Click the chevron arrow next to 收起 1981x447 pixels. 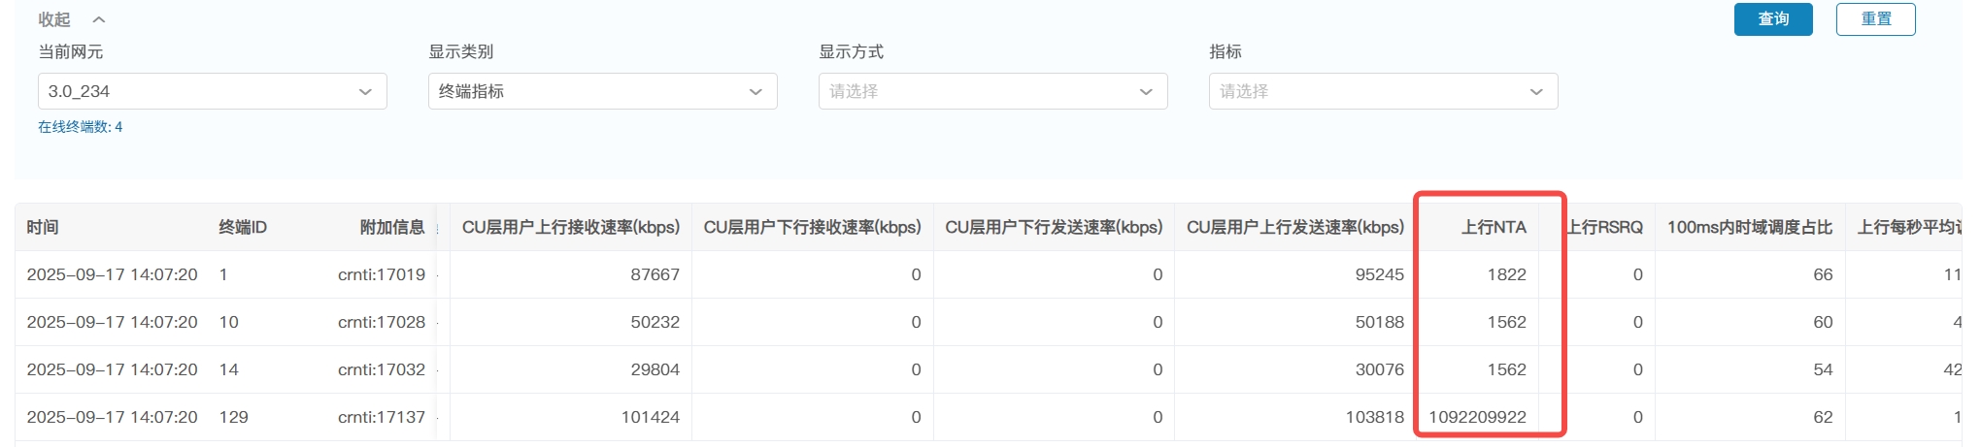pyautogui.click(x=99, y=19)
